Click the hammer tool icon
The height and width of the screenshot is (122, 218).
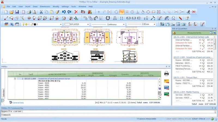click(153, 18)
